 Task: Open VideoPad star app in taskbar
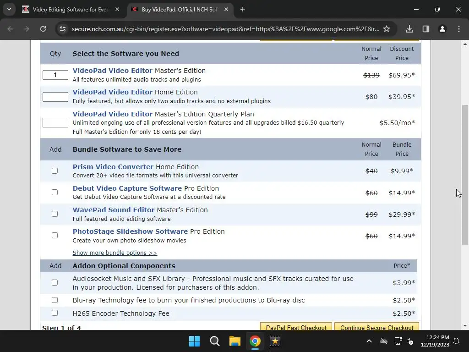coord(275,341)
